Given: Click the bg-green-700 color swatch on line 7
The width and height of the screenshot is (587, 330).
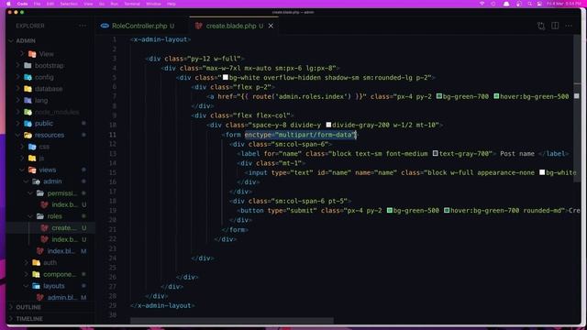Looking at the screenshot, I should (439, 96).
